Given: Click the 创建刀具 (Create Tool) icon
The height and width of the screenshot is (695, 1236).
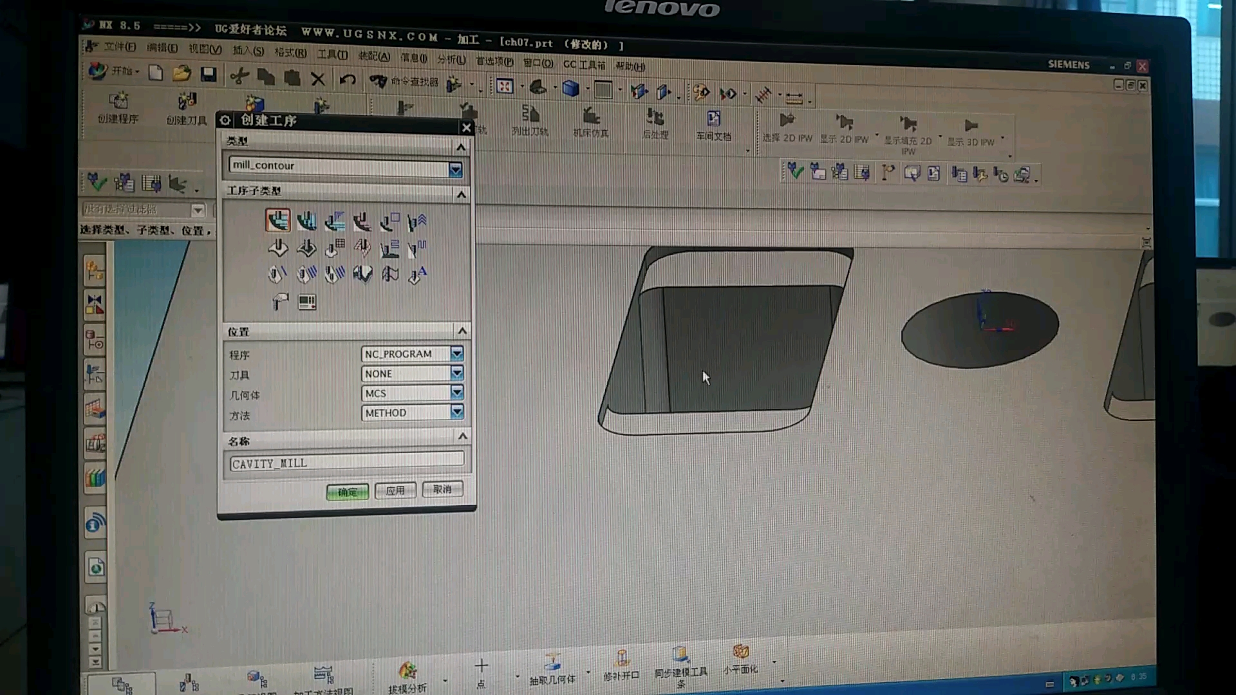Looking at the screenshot, I should (187, 108).
